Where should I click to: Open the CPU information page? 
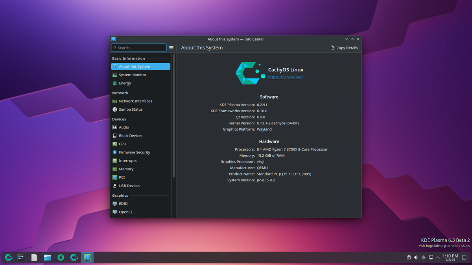click(123, 144)
